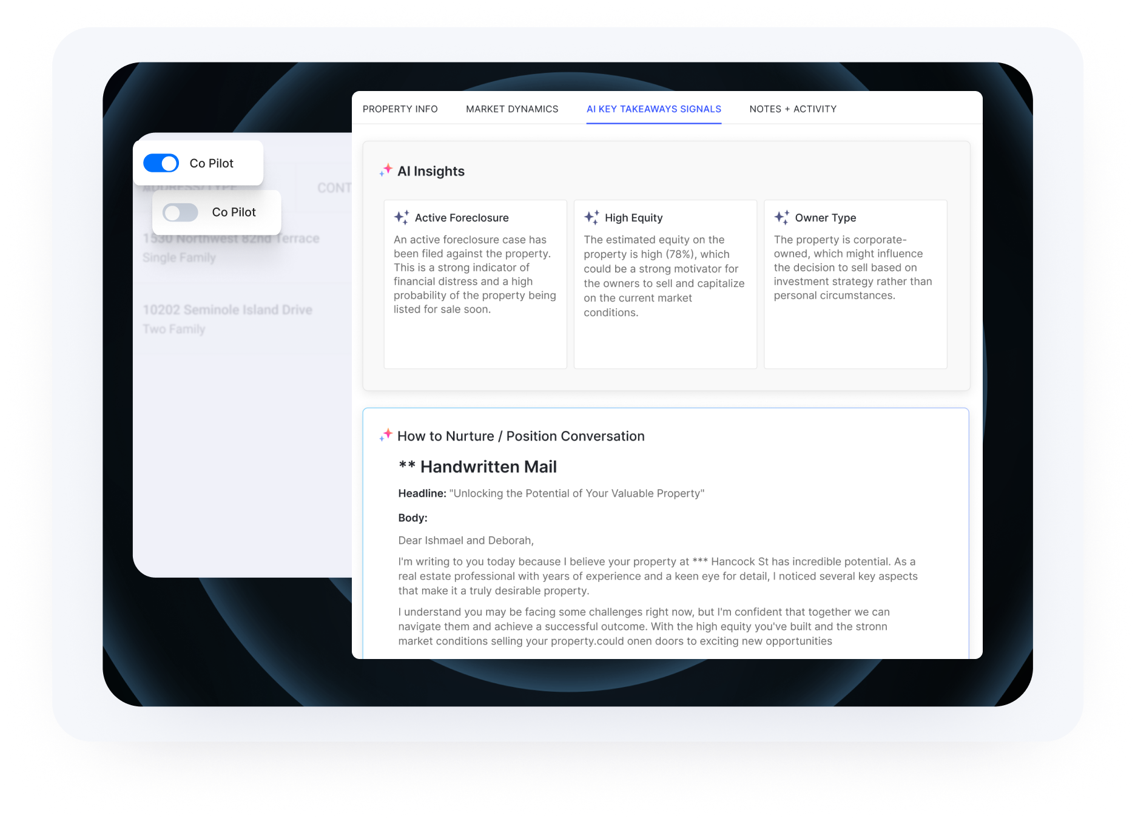Viewport: 1135px width, 818px height.
Task: Click the How to Nurture sparkle icon
Action: [x=386, y=435]
